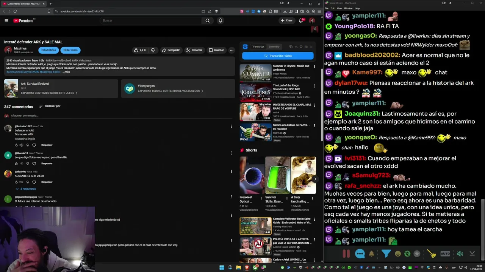Click the YouTube Buscar search field
Viewport: 485px width, 272px height.
[x=151, y=20]
